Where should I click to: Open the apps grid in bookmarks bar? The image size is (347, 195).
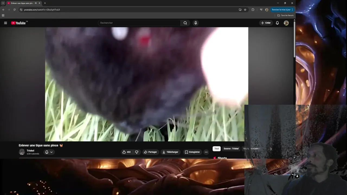[3, 15]
